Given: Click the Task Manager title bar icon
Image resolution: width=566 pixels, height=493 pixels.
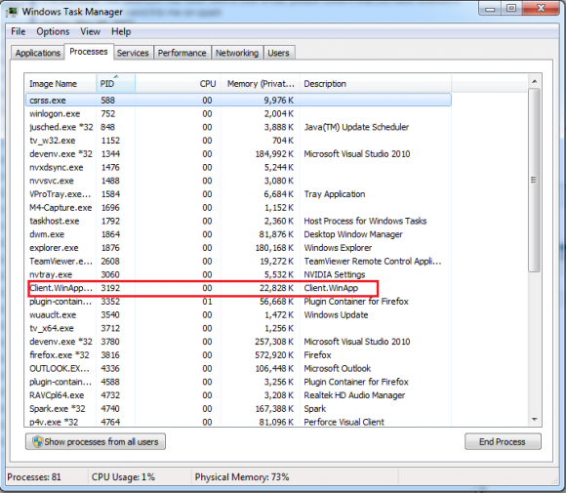Looking at the screenshot, I should [x=12, y=12].
